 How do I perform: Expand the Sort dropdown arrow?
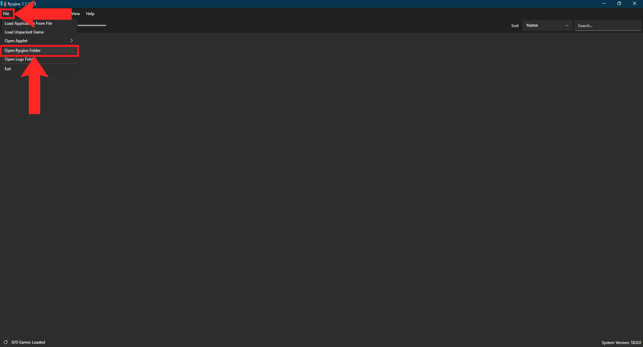click(x=567, y=25)
